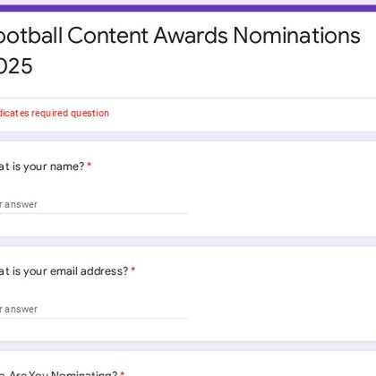Viewport: 376px width, 376px height.
Task: Click the red asterisk beside the Nominating question
Action: click(122, 373)
